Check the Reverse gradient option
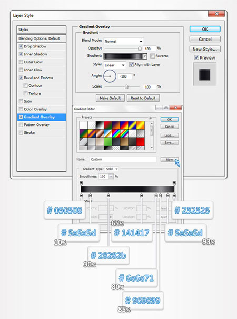The image size is (237, 319). (x=152, y=56)
